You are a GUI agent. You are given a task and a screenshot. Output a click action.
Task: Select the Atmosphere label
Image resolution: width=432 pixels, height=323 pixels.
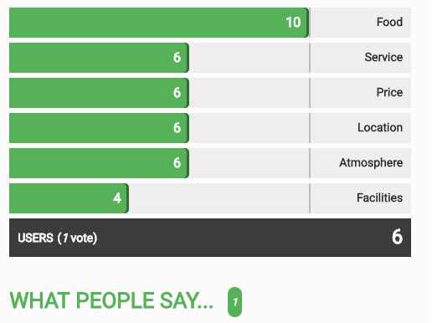[371, 162]
